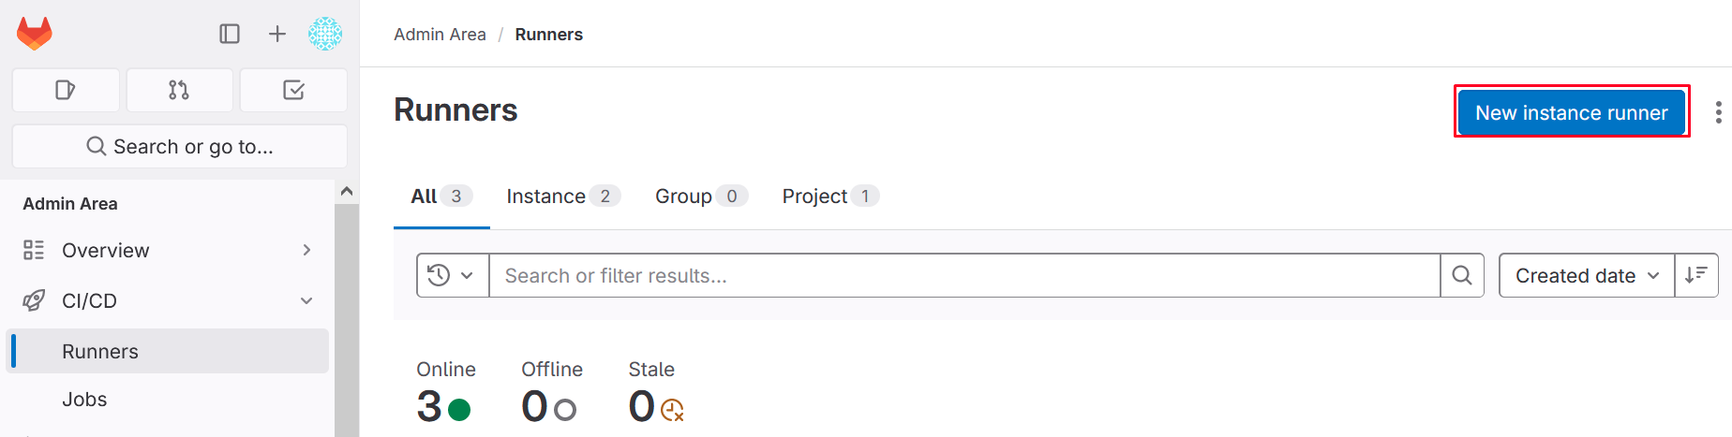This screenshot has height=437, width=1732.
Task: Toggle sort direction icon
Action: [x=1696, y=275]
